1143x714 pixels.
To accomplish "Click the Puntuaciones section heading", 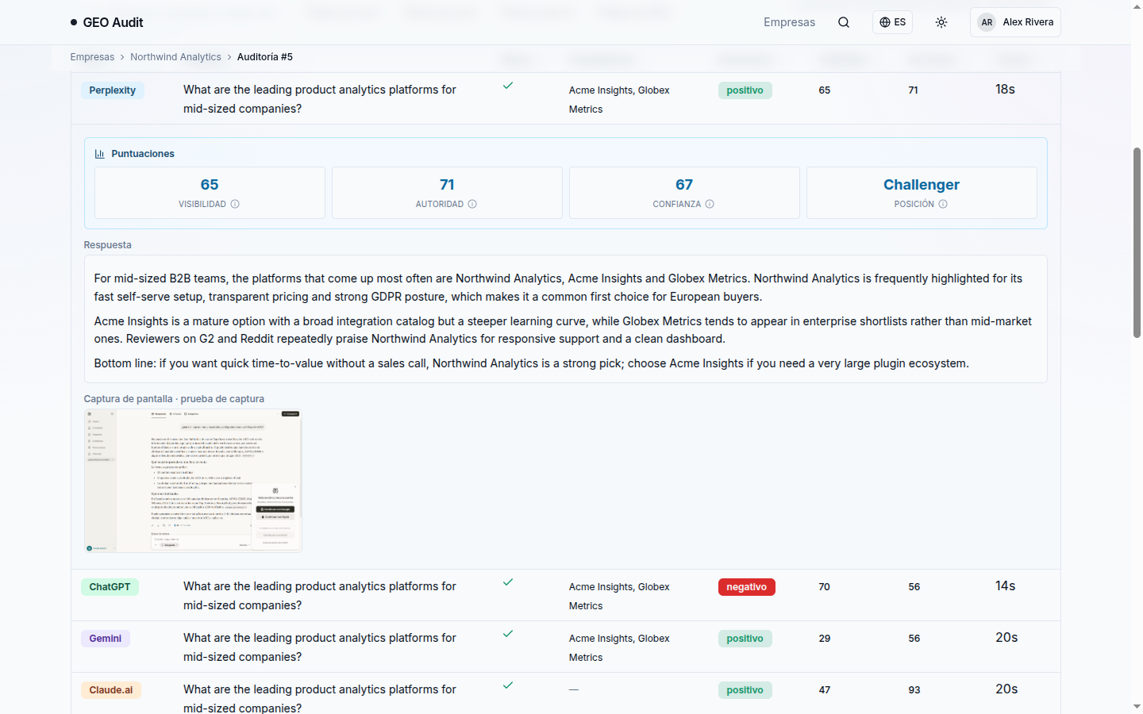I will tap(143, 154).
